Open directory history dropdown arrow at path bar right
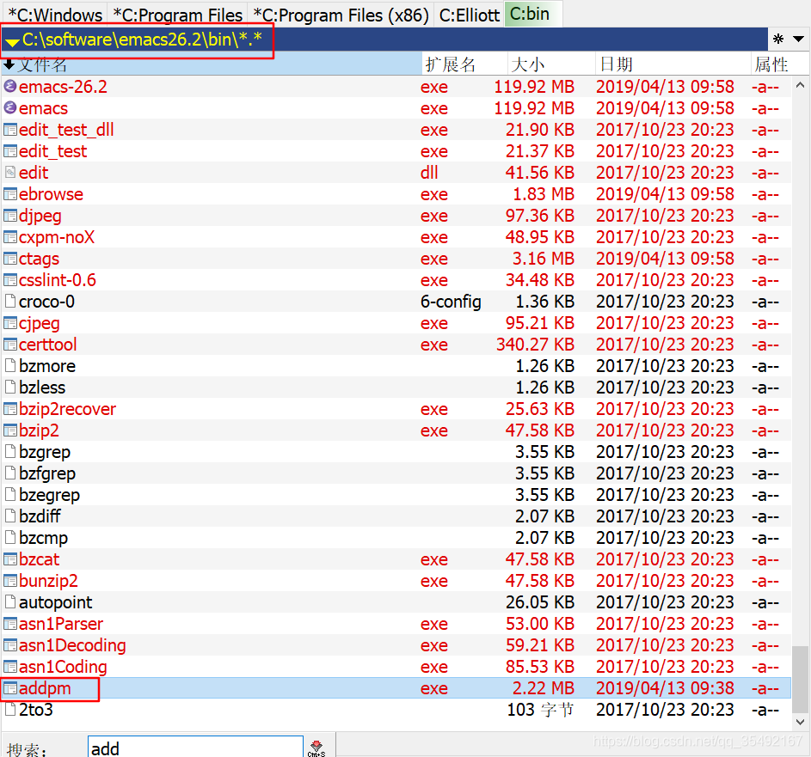811x757 pixels. point(798,39)
